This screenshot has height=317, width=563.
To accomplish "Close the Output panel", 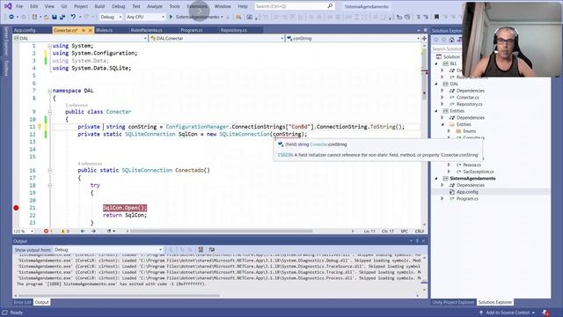I will pyautogui.click(x=424, y=240).
